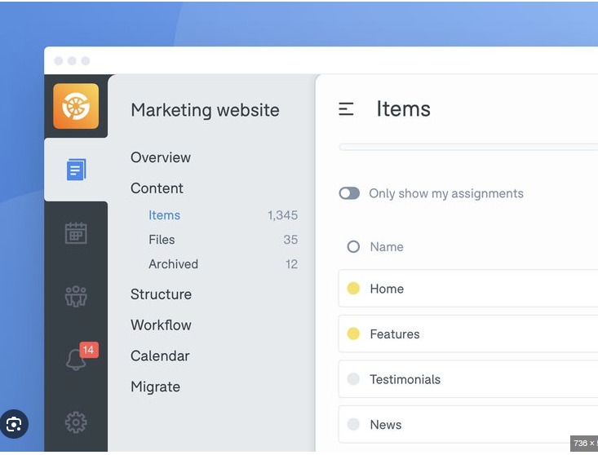Click the grey status dot for News
Image resolution: width=598 pixels, height=455 pixels.
[353, 424]
